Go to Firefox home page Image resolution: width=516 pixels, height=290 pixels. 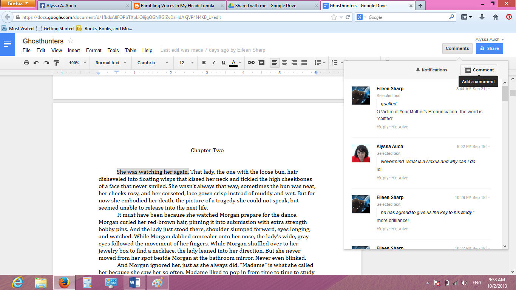pyautogui.click(x=496, y=17)
